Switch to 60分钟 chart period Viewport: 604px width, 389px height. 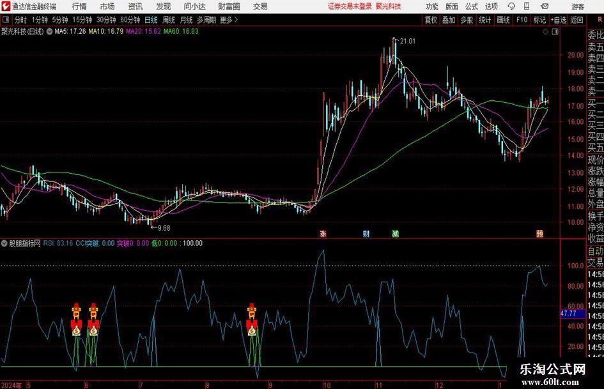pyautogui.click(x=130, y=20)
